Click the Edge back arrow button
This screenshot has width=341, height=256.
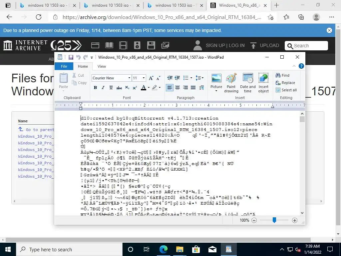click(x=9, y=17)
